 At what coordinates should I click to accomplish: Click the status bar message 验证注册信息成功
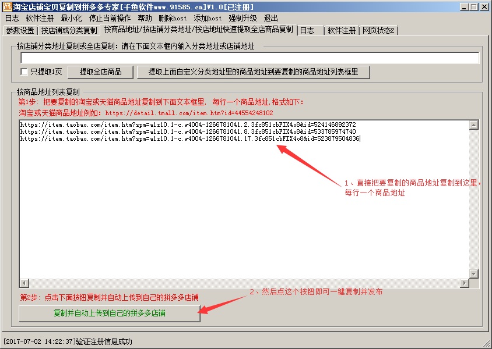(x=104, y=341)
